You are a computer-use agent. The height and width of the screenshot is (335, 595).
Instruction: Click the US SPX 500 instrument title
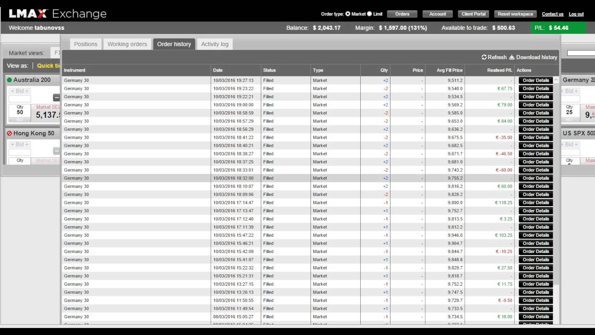[578, 133]
